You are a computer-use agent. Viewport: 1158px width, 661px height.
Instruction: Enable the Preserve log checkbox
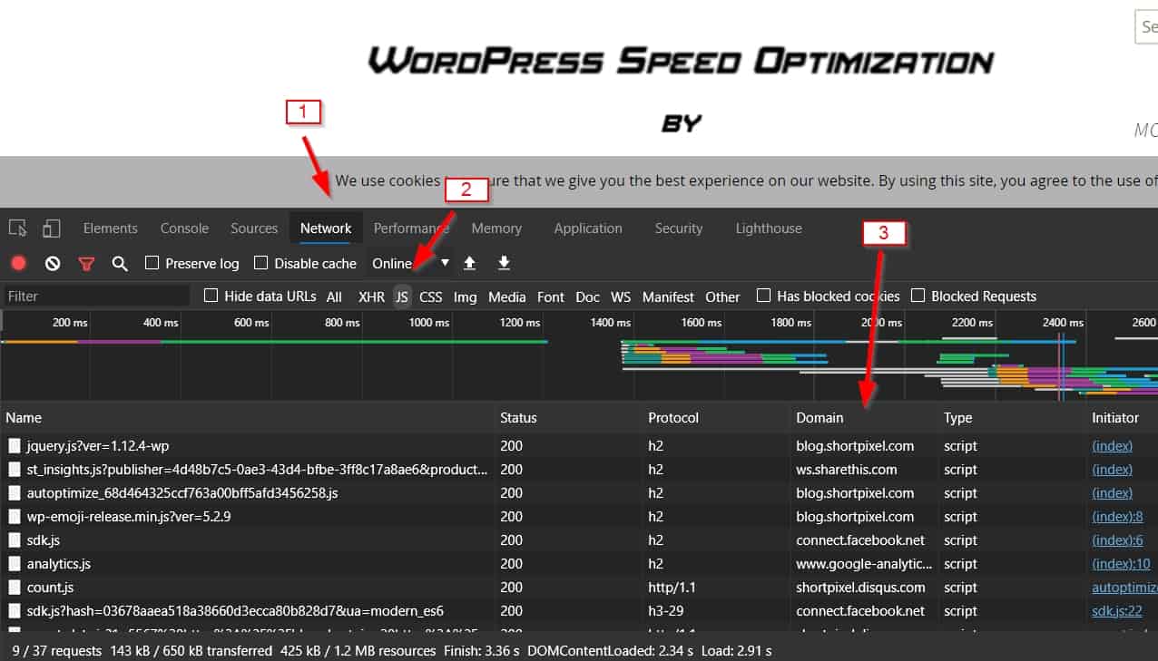pyautogui.click(x=152, y=263)
